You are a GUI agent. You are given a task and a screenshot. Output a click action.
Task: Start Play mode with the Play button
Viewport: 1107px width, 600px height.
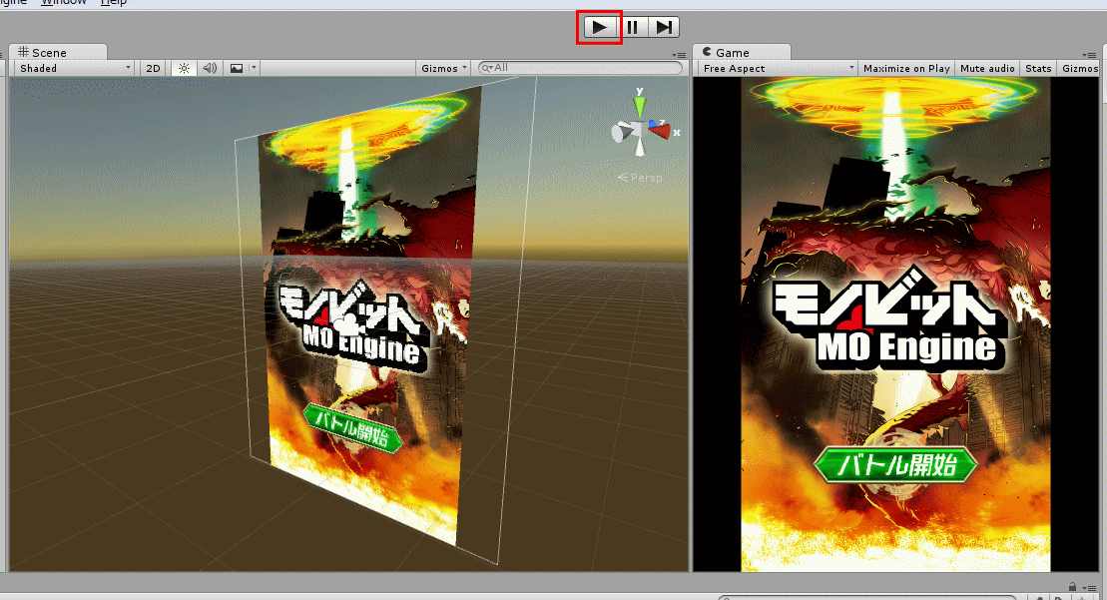599,28
